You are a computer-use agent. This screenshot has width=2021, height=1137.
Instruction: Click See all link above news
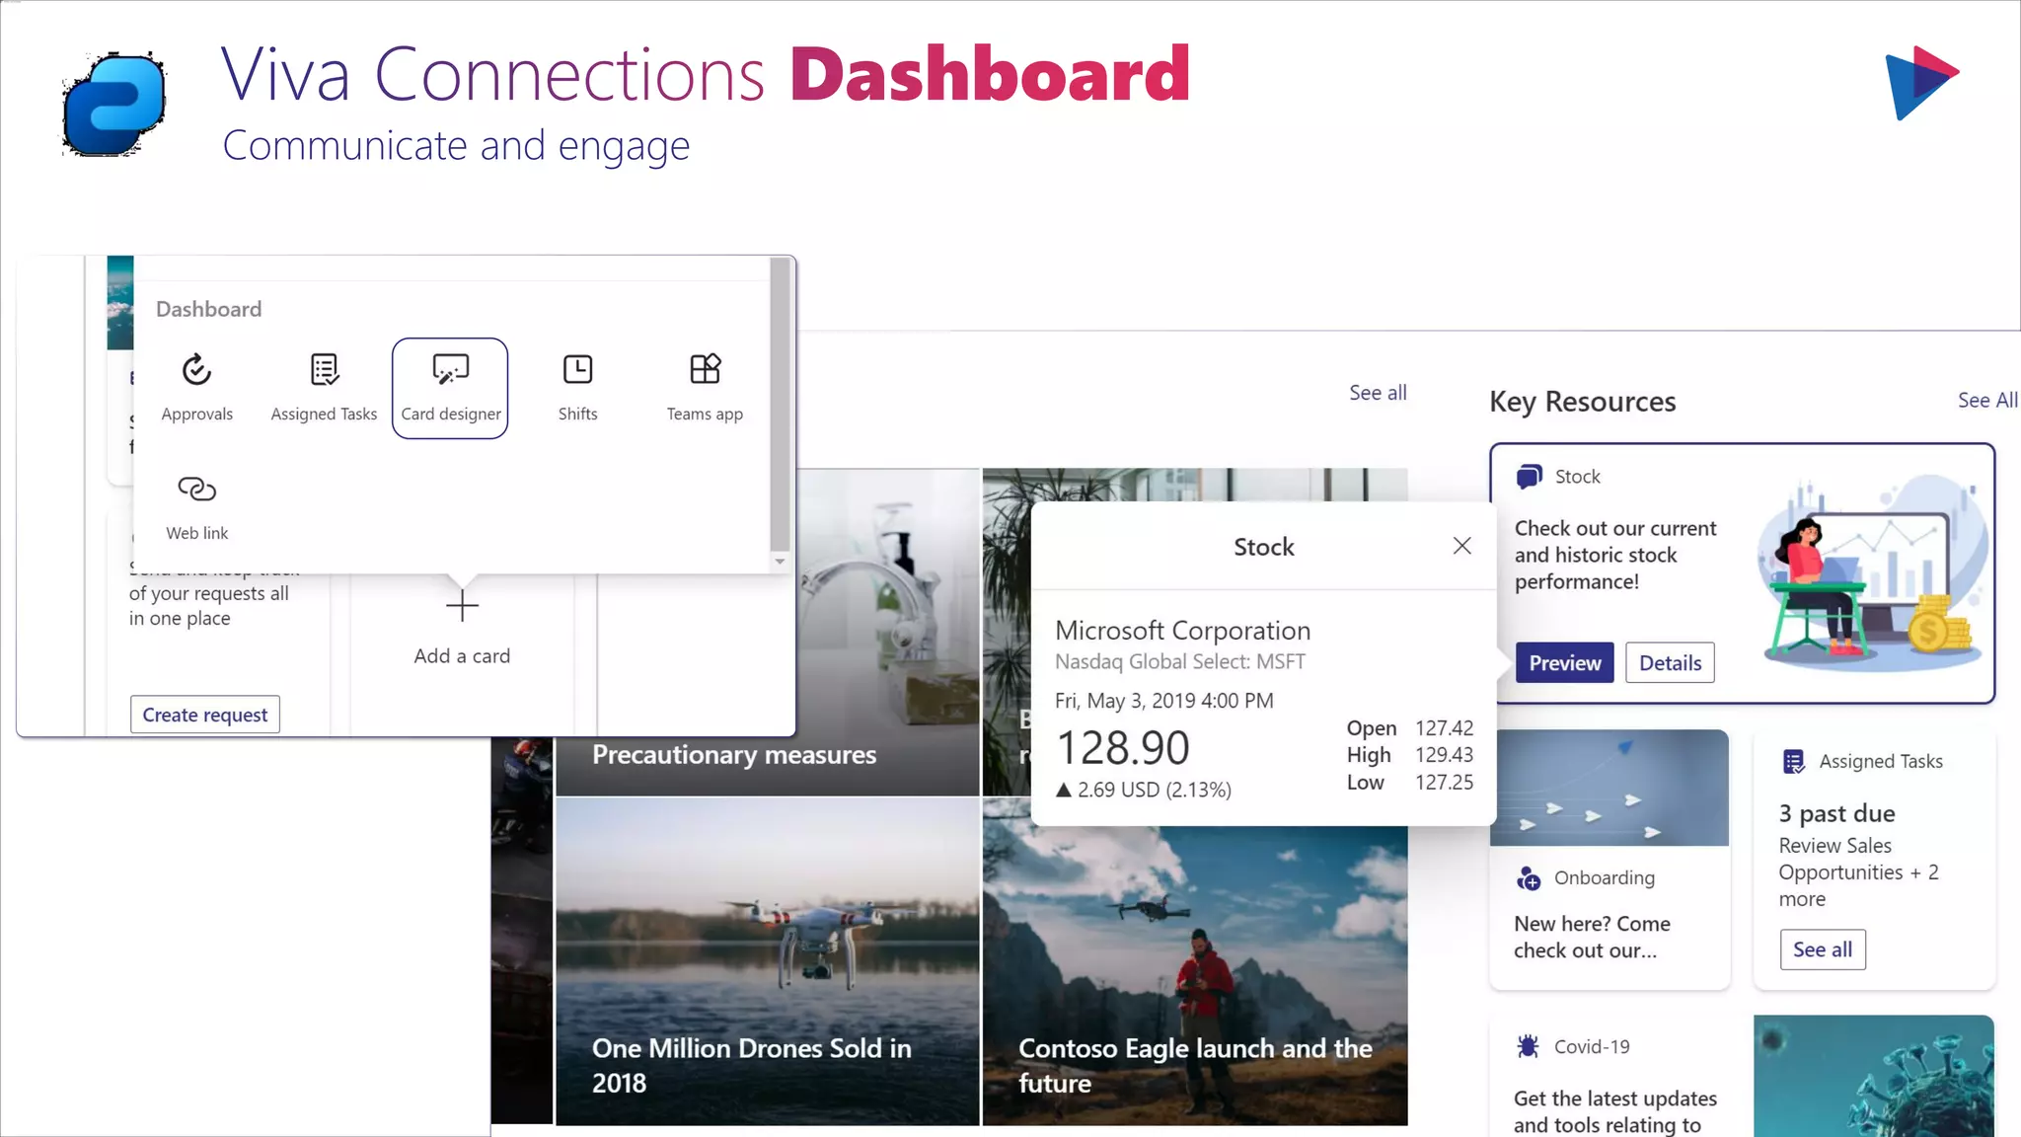[1378, 393]
